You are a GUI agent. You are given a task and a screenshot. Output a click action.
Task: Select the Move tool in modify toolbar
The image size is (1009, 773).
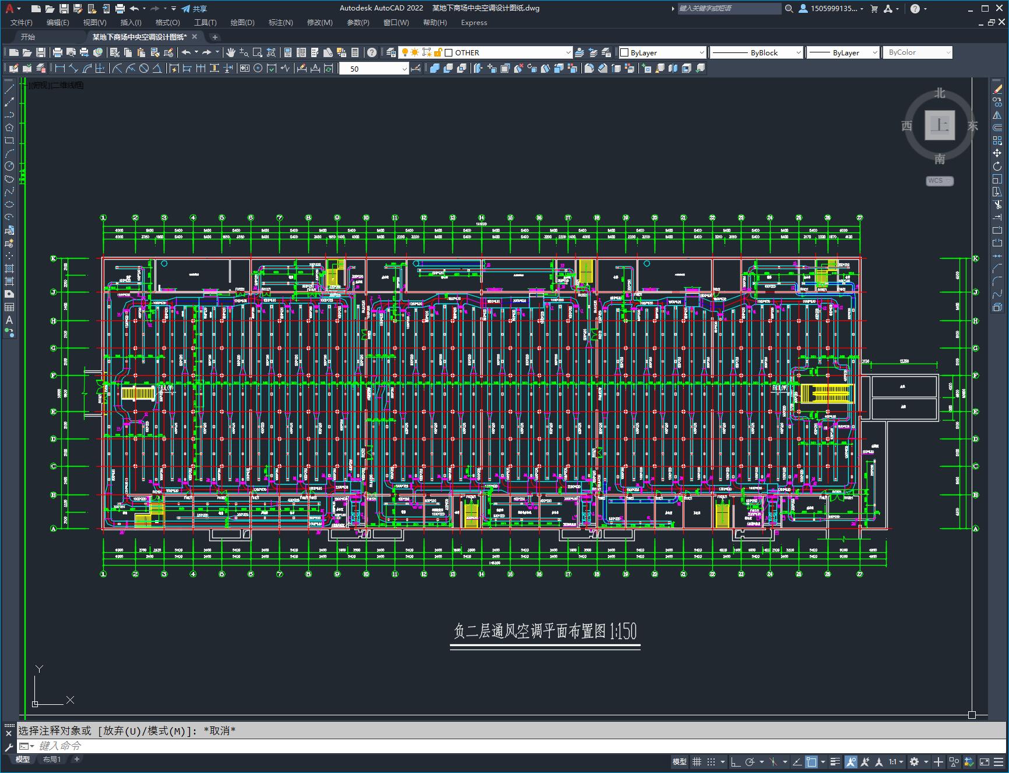pos(997,153)
